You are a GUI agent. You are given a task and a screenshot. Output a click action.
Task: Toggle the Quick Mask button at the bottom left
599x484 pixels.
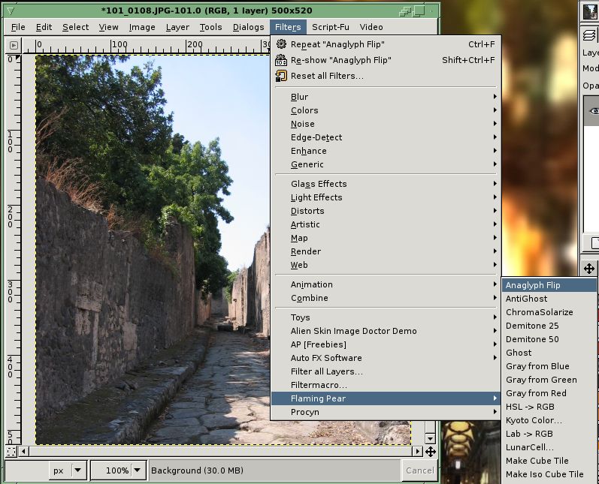tap(11, 452)
